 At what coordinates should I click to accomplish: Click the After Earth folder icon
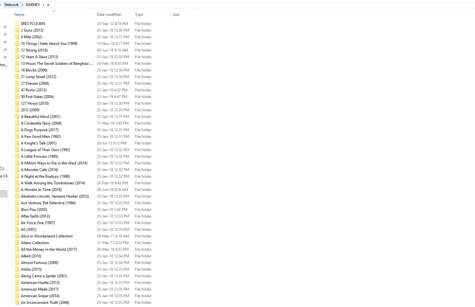[17, 216]
